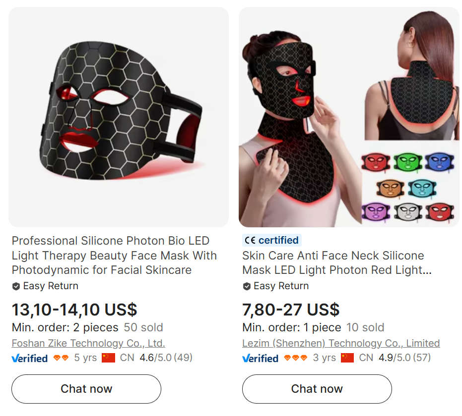Click the three orange diamonds next to 3 yrs
462x416 pixels.
tap(296, 358)
